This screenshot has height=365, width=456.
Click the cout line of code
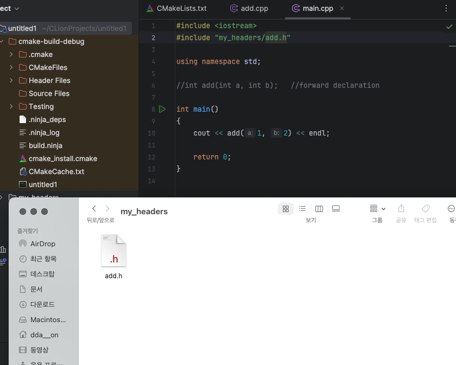(x=261, y=133)
